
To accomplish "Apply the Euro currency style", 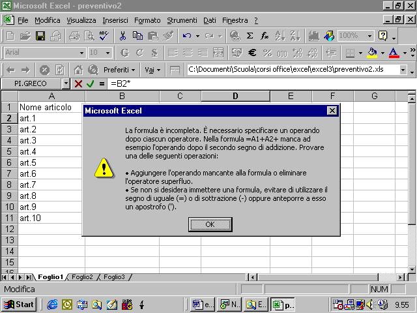I will coord(252,53).
